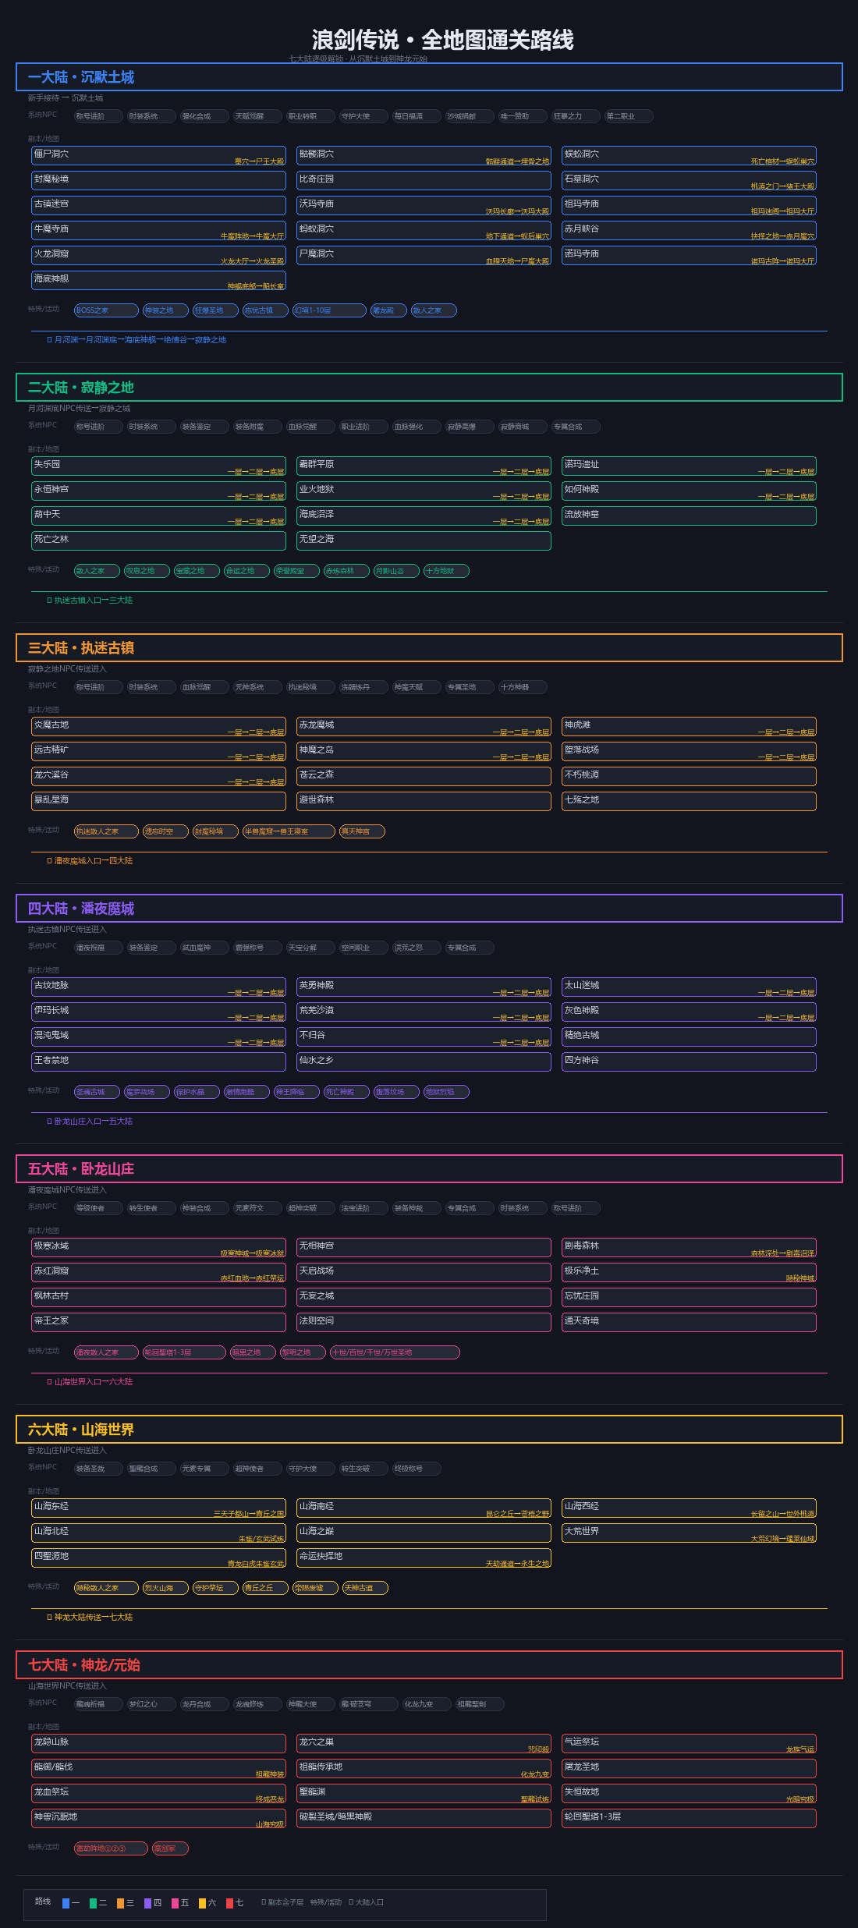Follow the 神龙大陆传送→七大陆 link
Screen dimensions: 858x1928
[x=90, y=1618]
